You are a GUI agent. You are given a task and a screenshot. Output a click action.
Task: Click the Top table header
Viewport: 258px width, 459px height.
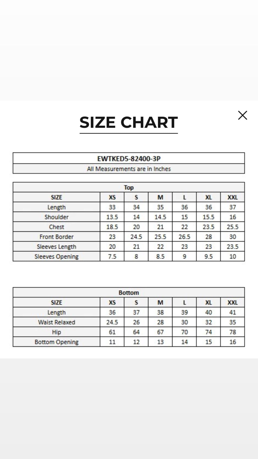click(129, 187)
